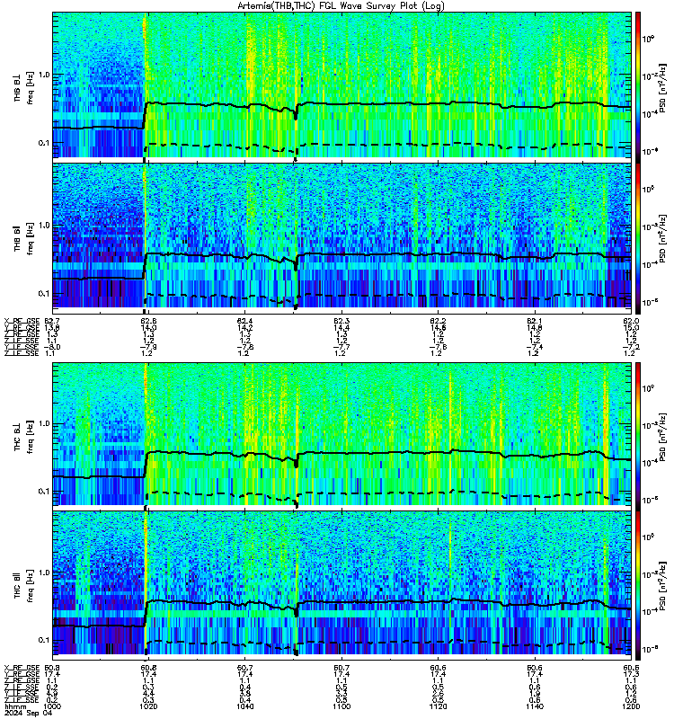674x719 pixels.
Task: Click '0.1' frequency tick of THB B-perpendicular panel
Action: coord(44,143)
